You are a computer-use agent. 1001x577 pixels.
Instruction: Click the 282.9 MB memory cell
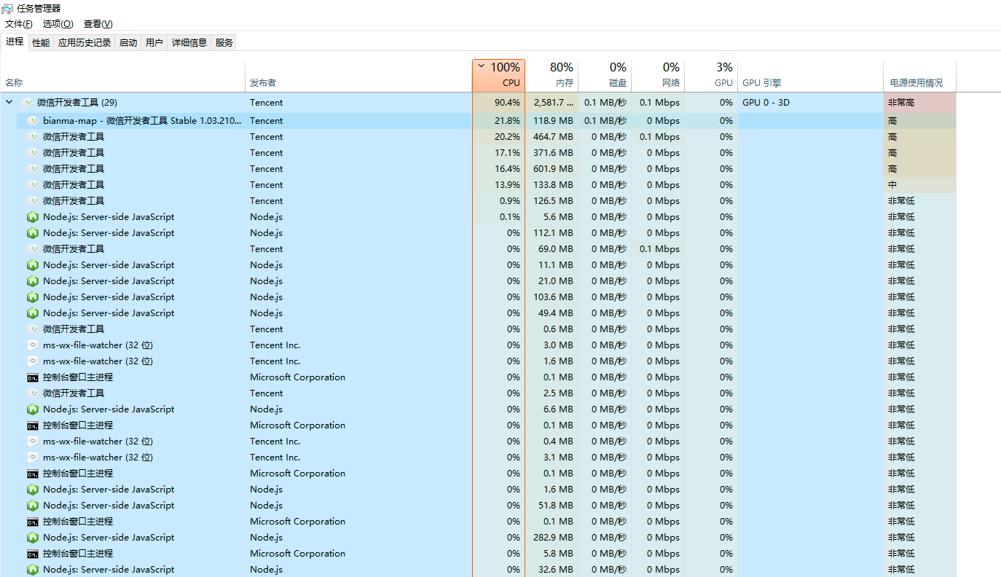(x=551, y=538)
